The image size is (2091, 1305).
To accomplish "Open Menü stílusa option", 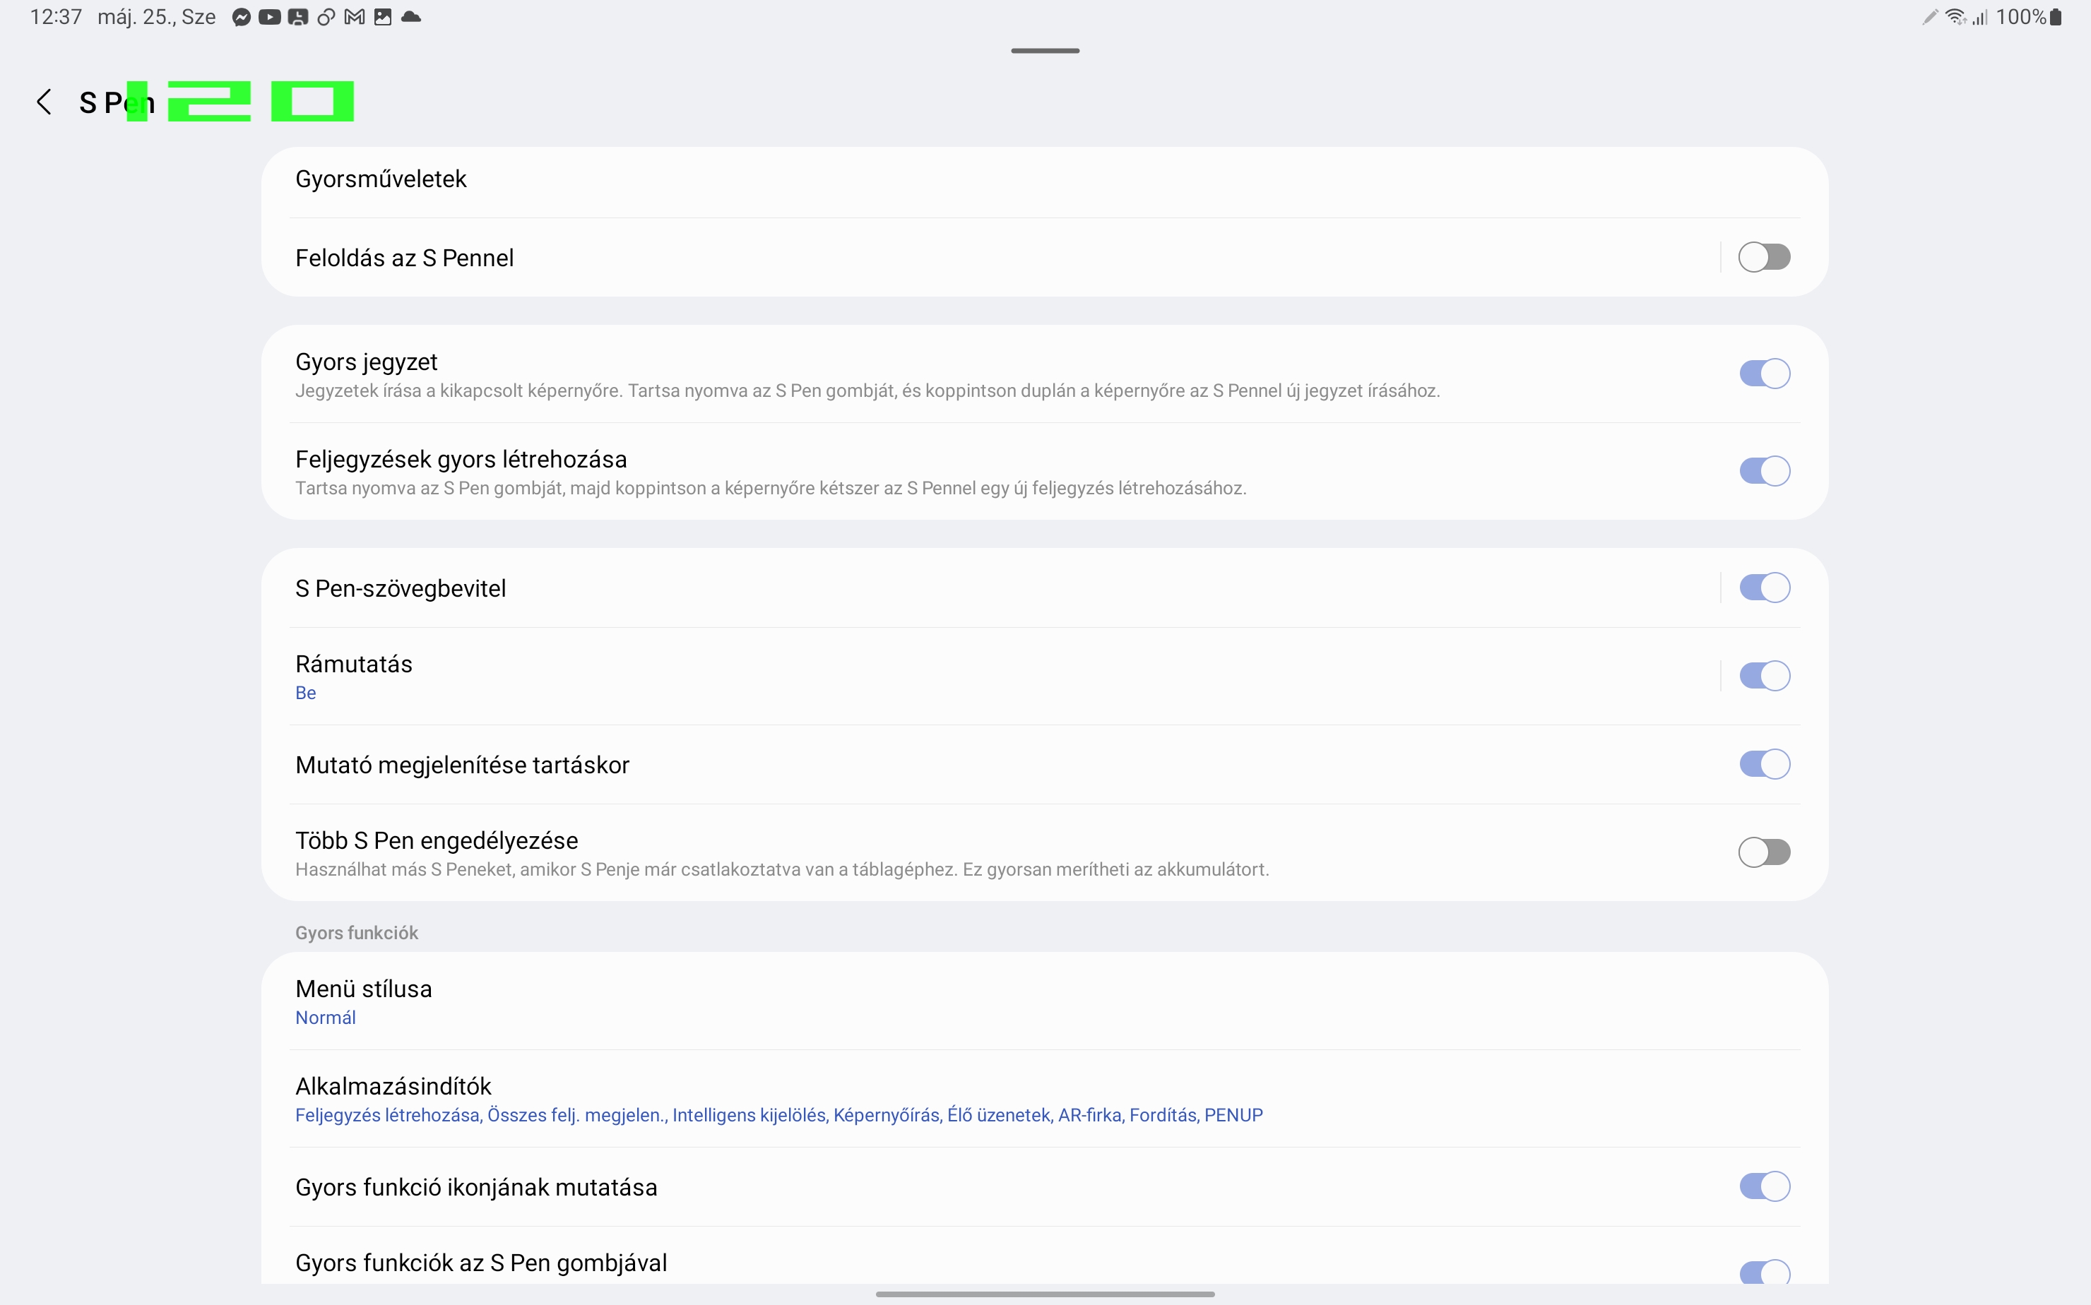I will pyautogui.click(x=1045, y=1002).
